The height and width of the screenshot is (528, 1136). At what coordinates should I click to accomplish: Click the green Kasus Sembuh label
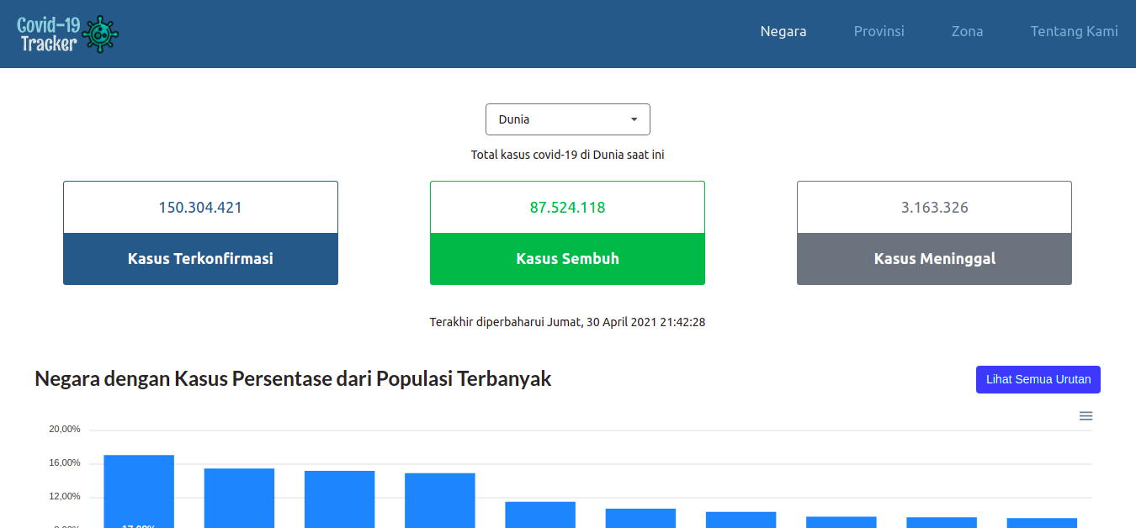[x=567, y=259]
